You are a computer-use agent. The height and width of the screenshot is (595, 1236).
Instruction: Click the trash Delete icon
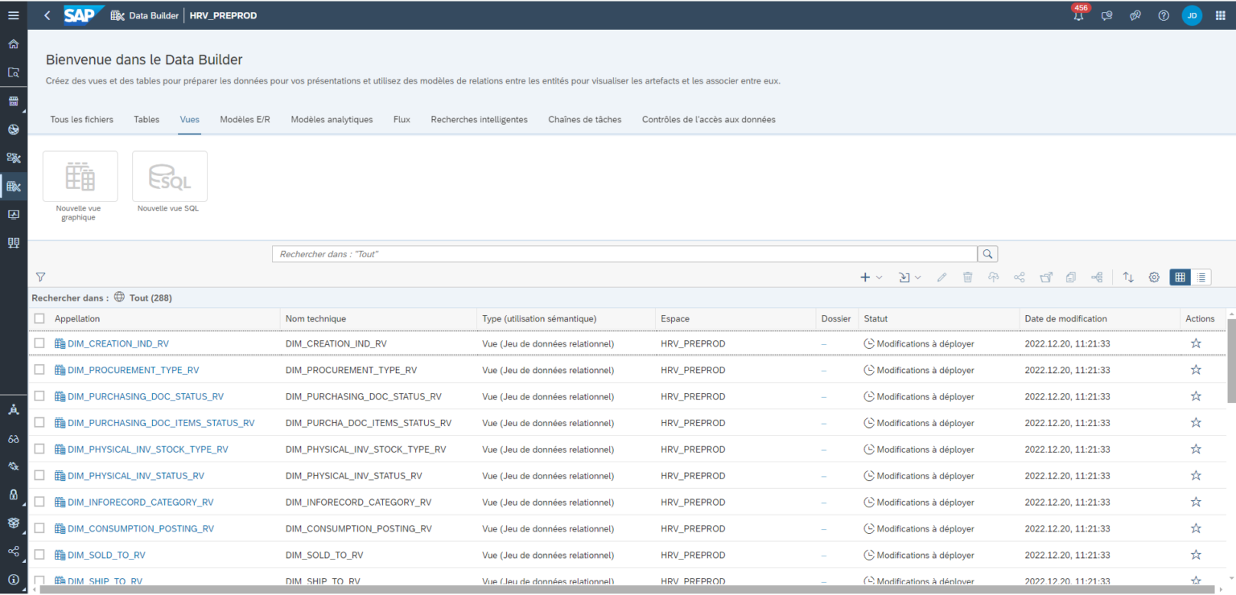point(967,277)
